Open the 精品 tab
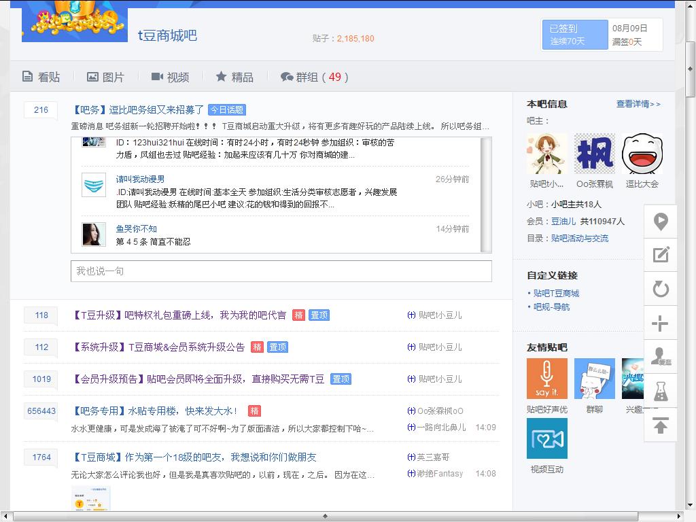 click(x=234, y=77)
